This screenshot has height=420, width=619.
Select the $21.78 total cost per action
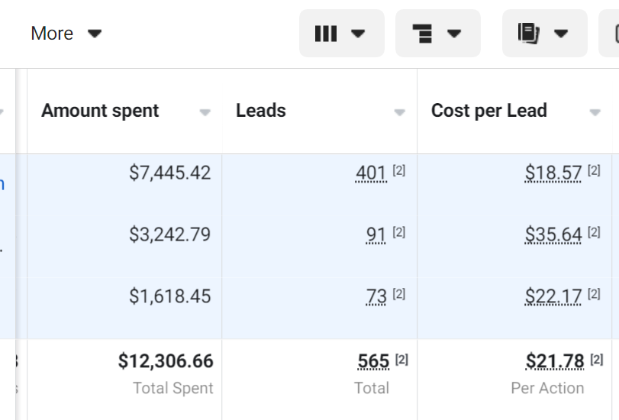555,360
